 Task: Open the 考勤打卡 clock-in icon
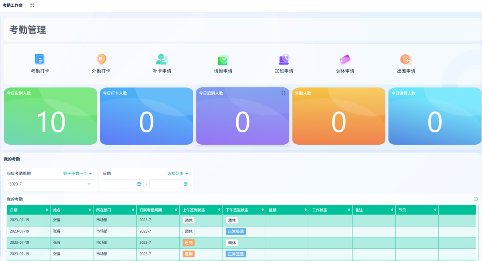(x=40, y=59)
